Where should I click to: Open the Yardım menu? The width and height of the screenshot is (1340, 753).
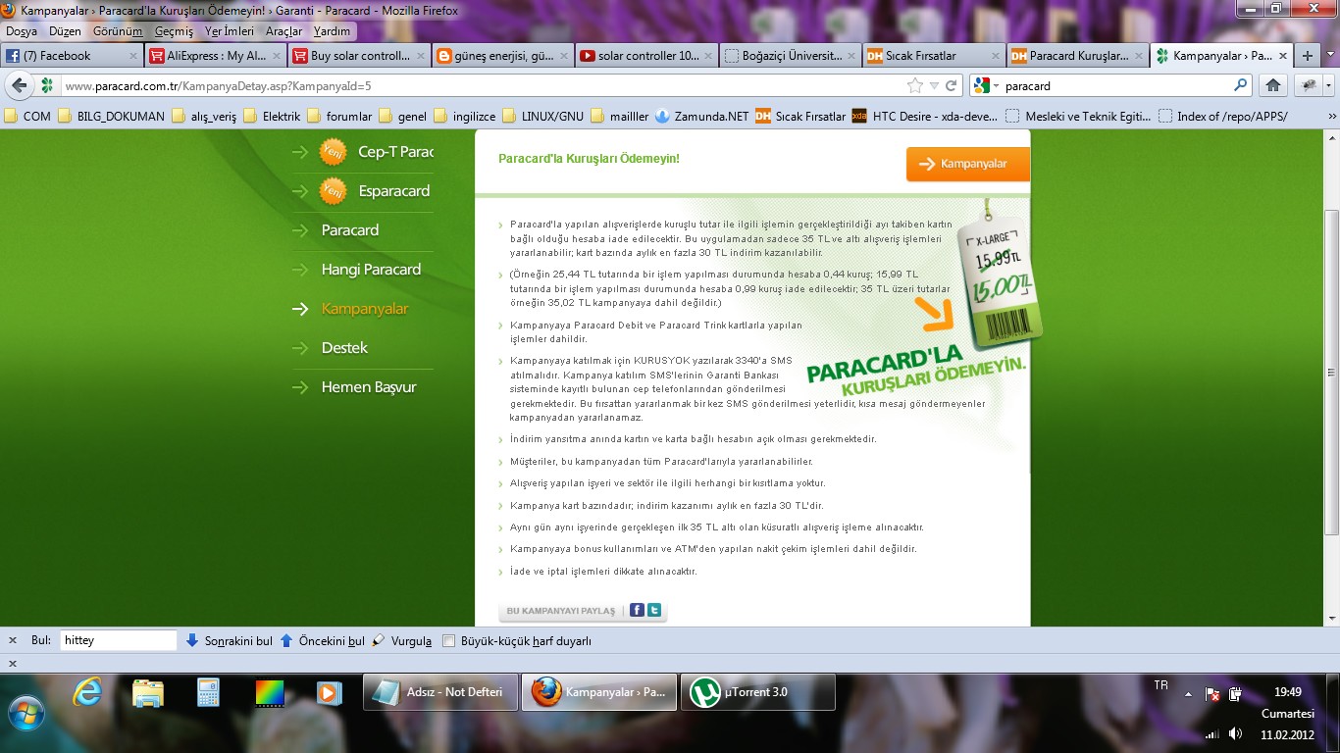tap(332, 31)
